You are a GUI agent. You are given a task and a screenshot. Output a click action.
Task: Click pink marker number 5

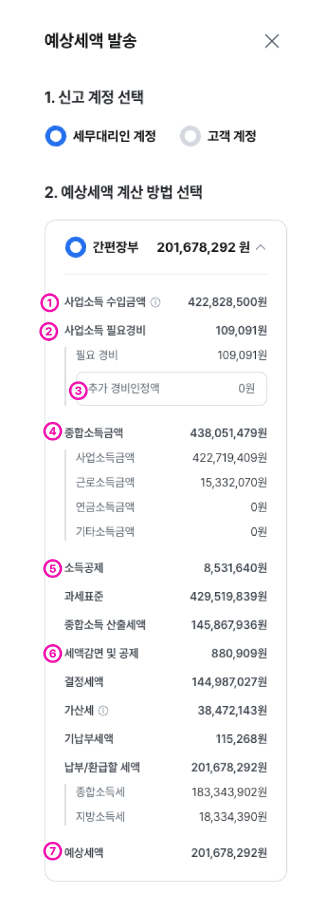(x=51, y=568)
